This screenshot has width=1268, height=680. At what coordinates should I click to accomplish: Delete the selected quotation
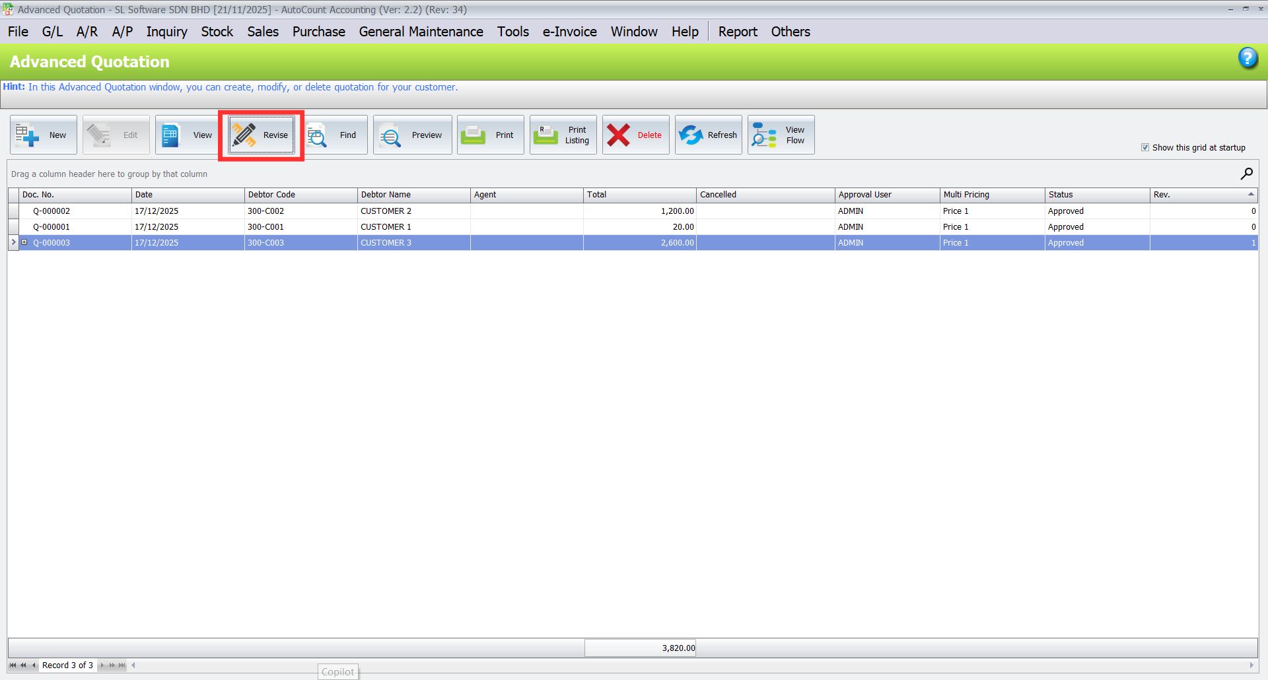[x=635, y=134]
